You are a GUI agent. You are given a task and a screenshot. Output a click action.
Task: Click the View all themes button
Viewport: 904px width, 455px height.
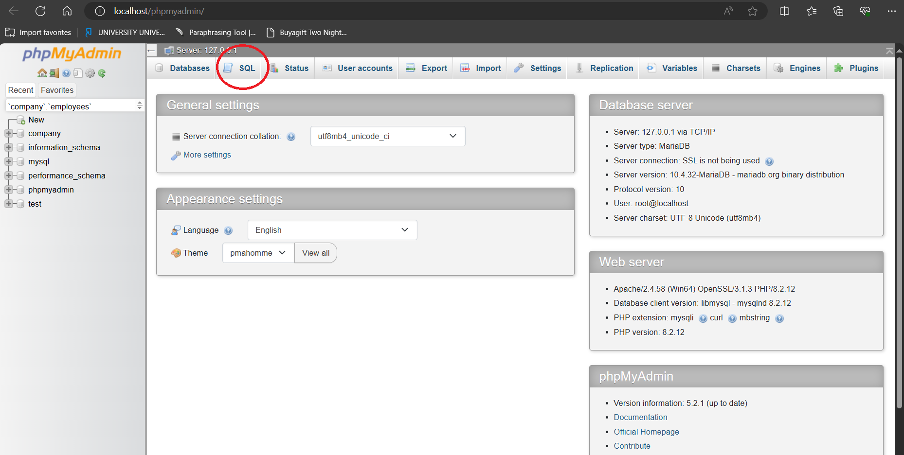pos(316,253)
